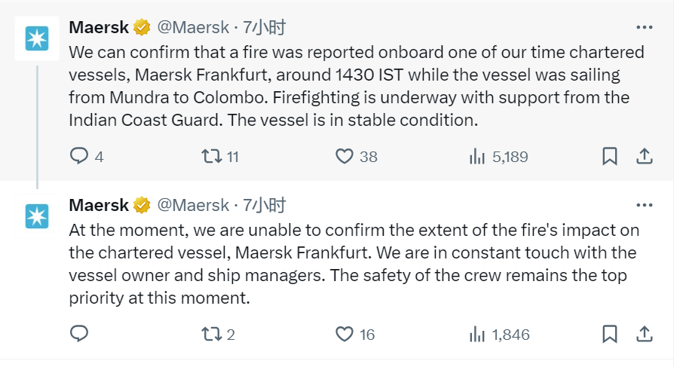Open the second tweet's 7小时 timestamp
680x367 pixels.
point(265,206)
